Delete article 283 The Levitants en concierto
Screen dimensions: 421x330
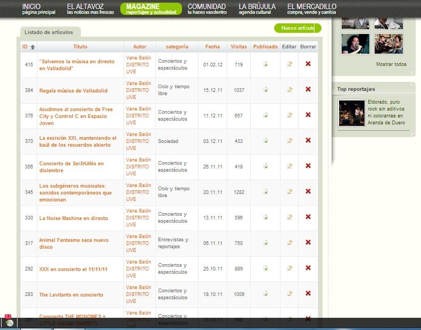[308, 293]
